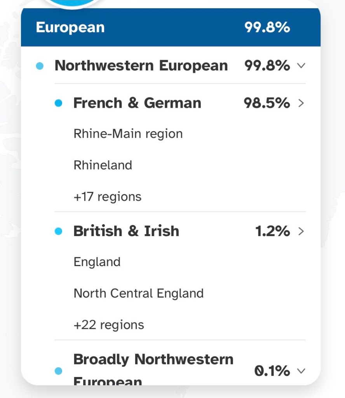Select the European header row

coord(171,28)
